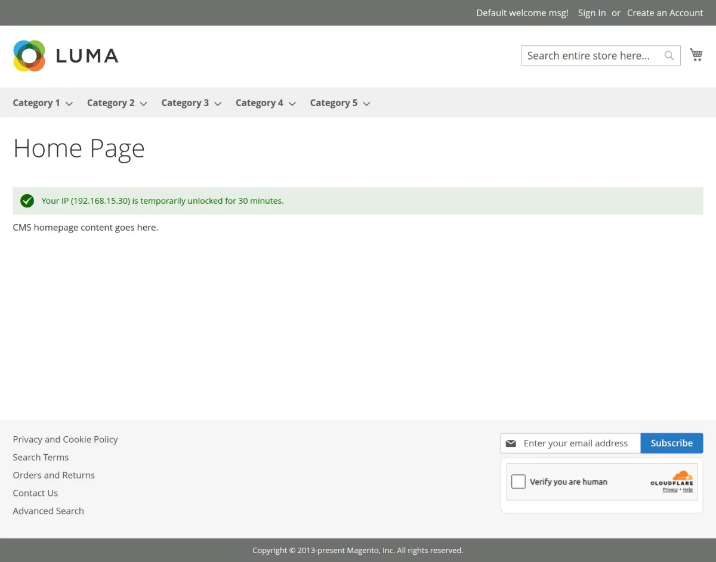The height and width of the screenshot is (562, 716).
Task: Focus the newsletter email address field
Action: 571,443
